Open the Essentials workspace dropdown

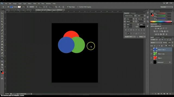167,7
